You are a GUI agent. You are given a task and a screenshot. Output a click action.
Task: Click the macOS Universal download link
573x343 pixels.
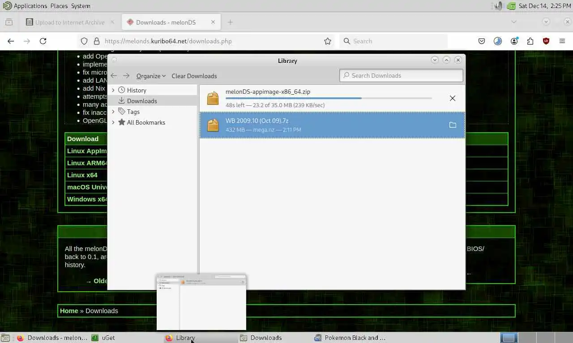click(x=87, y=187)
